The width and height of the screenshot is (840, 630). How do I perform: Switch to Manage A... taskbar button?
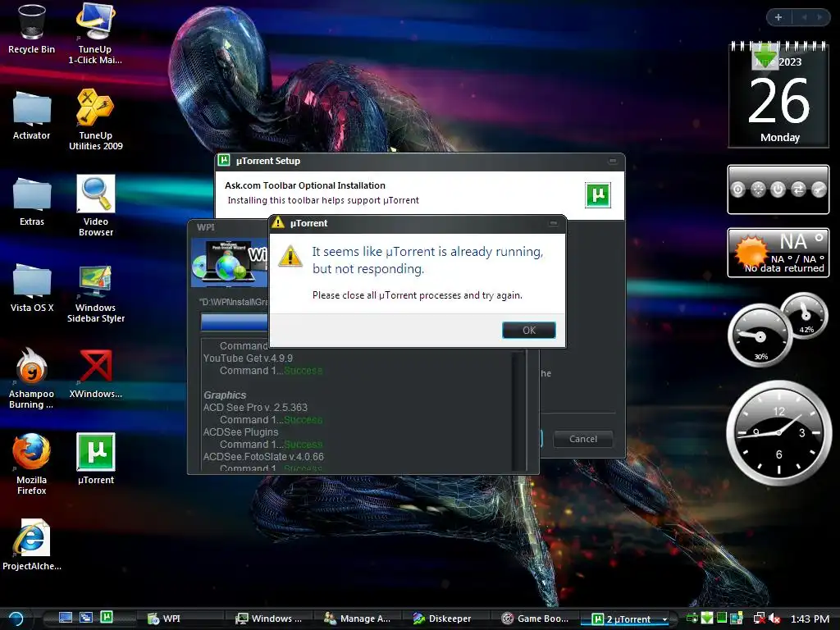pyautogui.click(x=359, y=619)
